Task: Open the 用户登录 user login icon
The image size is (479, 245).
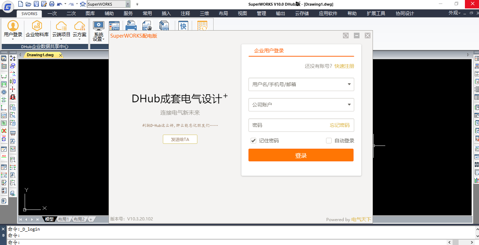Action: (x=13, y=30)
